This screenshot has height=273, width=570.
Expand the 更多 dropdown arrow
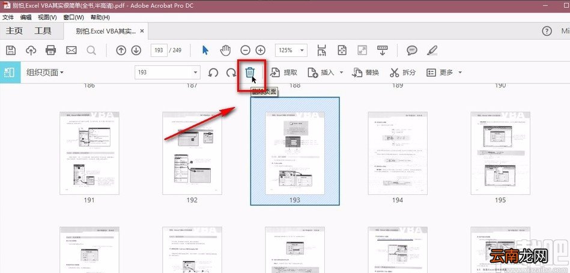[x=460, y=73]
